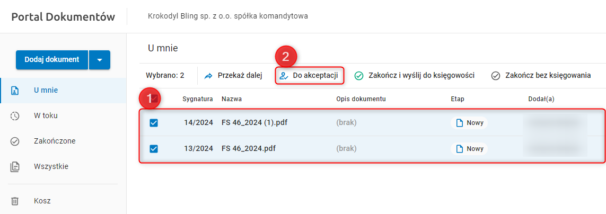The image size is (606, 214).
Task: Click the Zakończone checkmark circle icon
Action: click(15, 141)
